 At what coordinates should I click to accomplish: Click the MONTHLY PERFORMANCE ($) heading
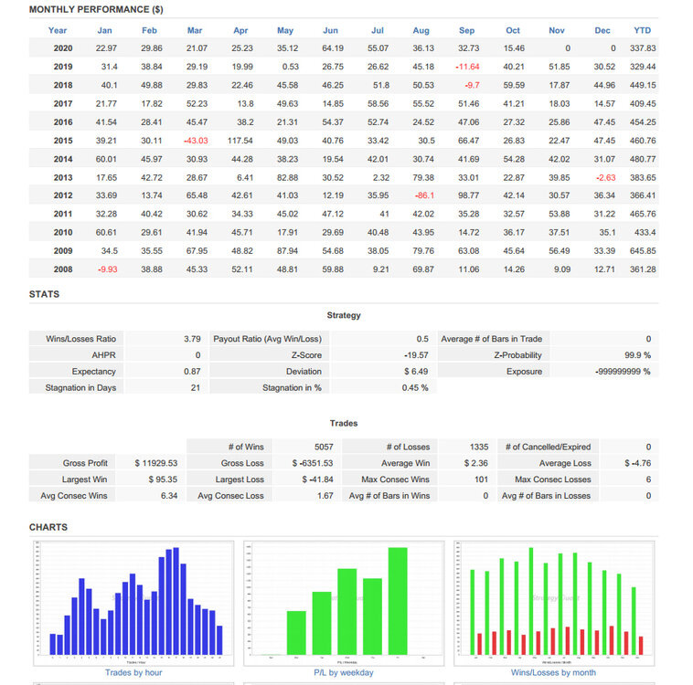pos(96,10)
